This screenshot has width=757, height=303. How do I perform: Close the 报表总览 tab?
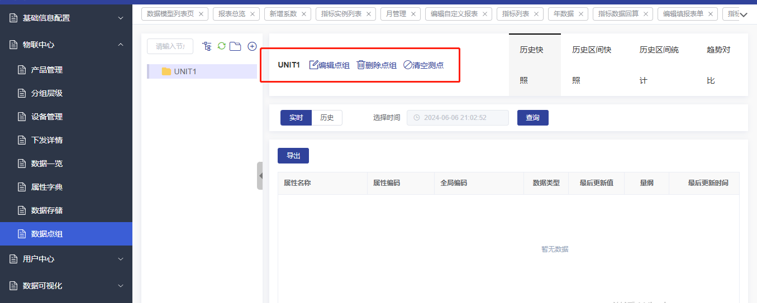tap(253, 14)
